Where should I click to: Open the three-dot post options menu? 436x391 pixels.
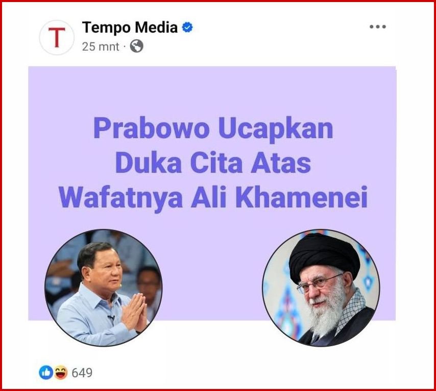(x=378, y=27)
